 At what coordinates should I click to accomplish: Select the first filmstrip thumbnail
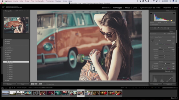(x=5, y=93)
